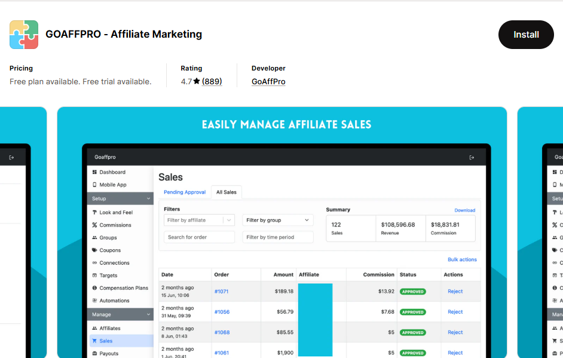This screenshot has height=358, width=563.
Task: Open the Filter by affiliate dropdown
Action: (199, 220)
